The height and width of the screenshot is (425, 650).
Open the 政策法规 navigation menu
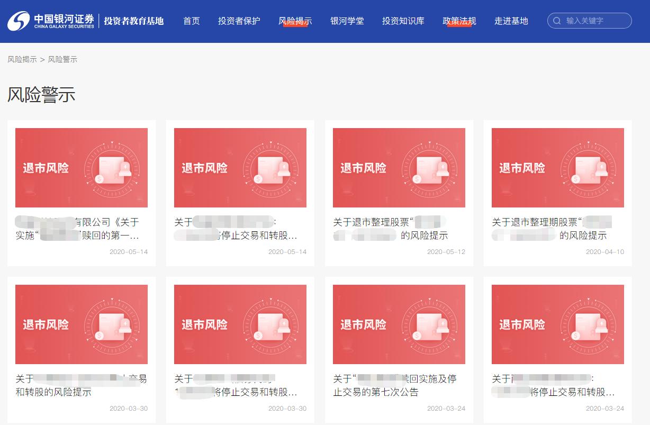click(x=458, y=21)
